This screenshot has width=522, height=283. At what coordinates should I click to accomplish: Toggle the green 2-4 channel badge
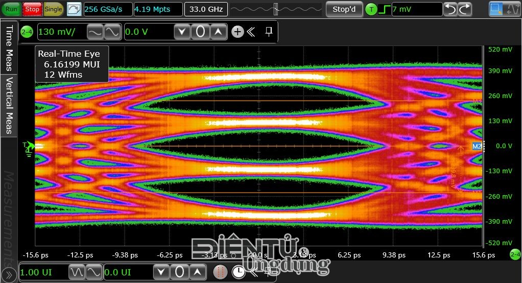tap(27, 32)
